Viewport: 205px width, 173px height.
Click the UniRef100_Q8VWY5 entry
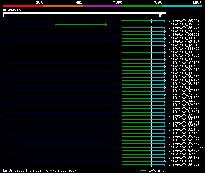click(x=184, y=80)
